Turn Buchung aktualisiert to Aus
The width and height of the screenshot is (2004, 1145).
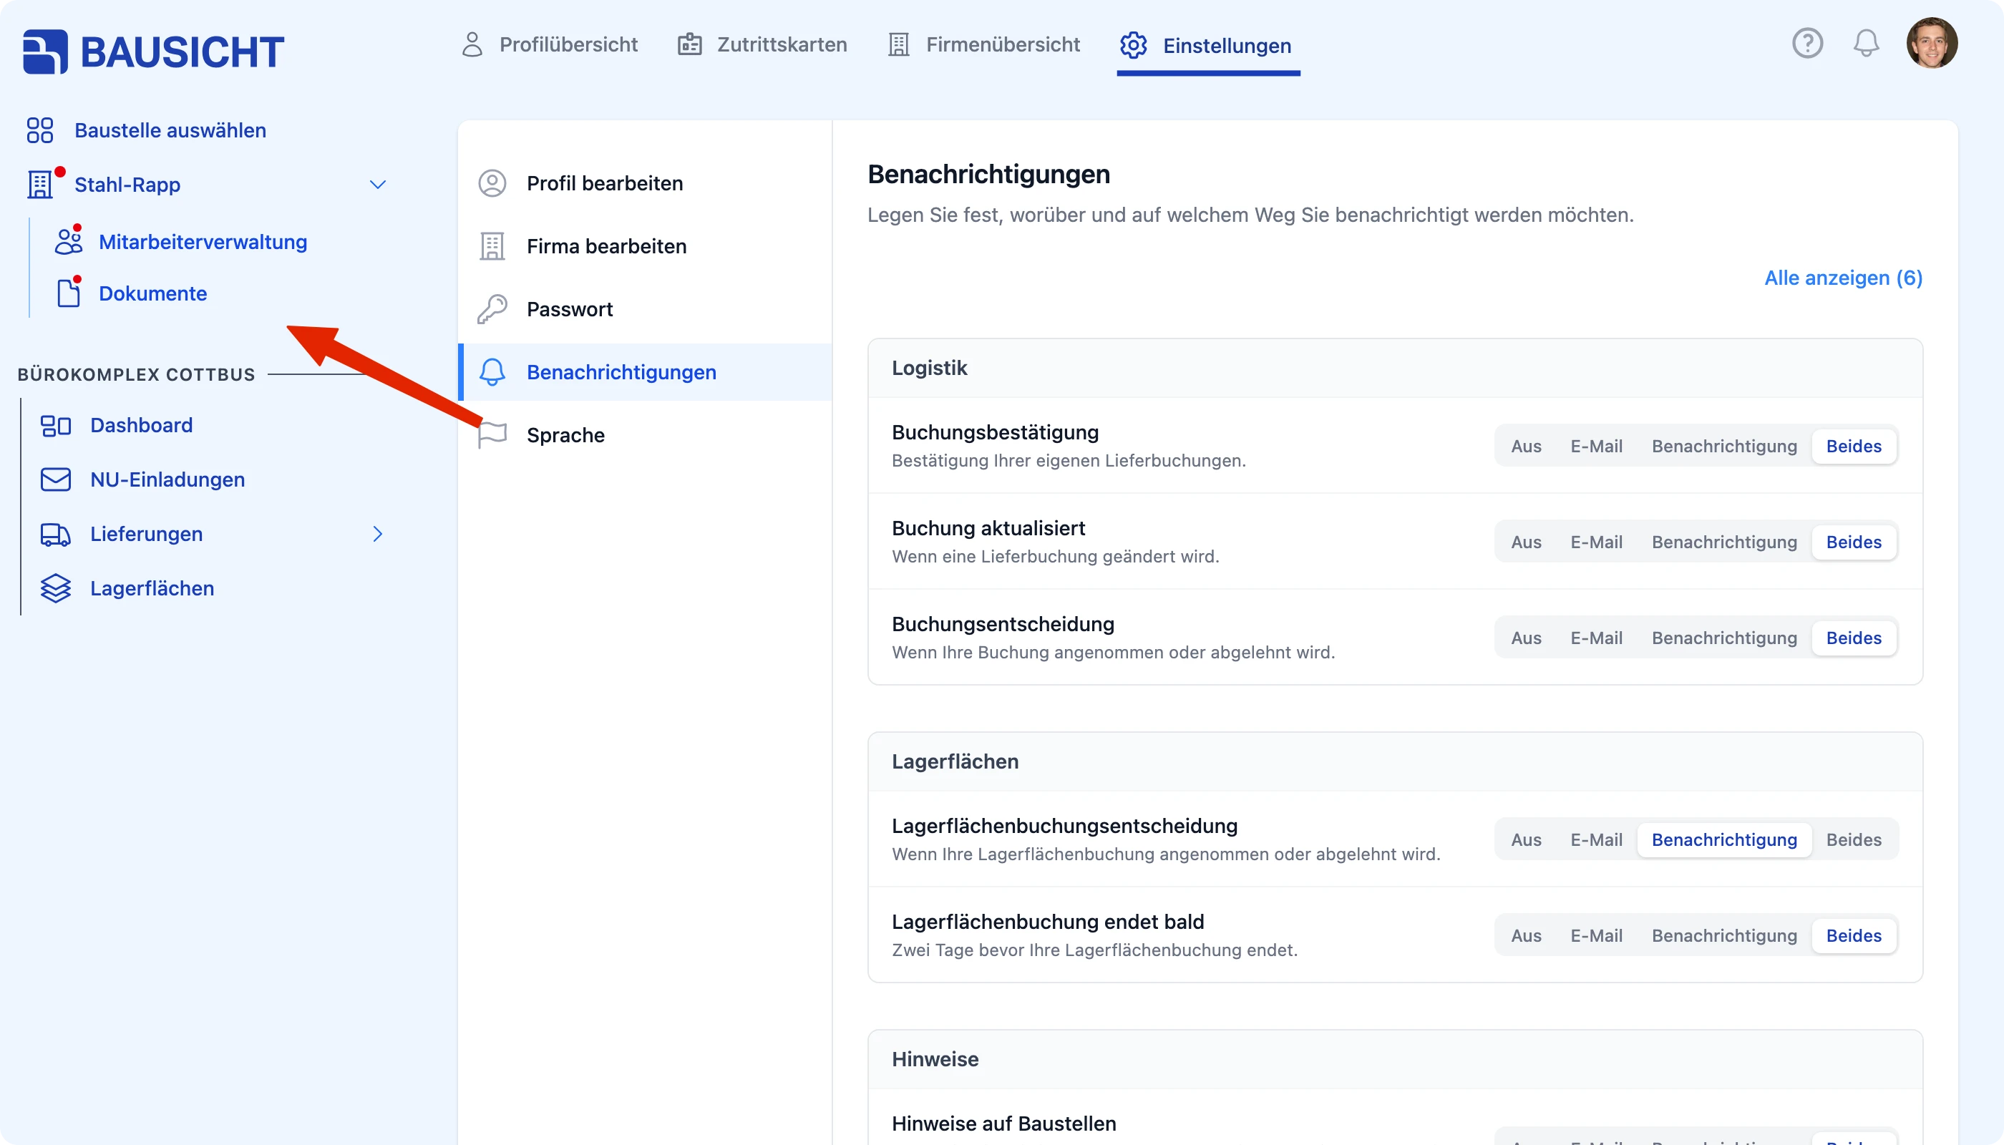coord(1526,542)
